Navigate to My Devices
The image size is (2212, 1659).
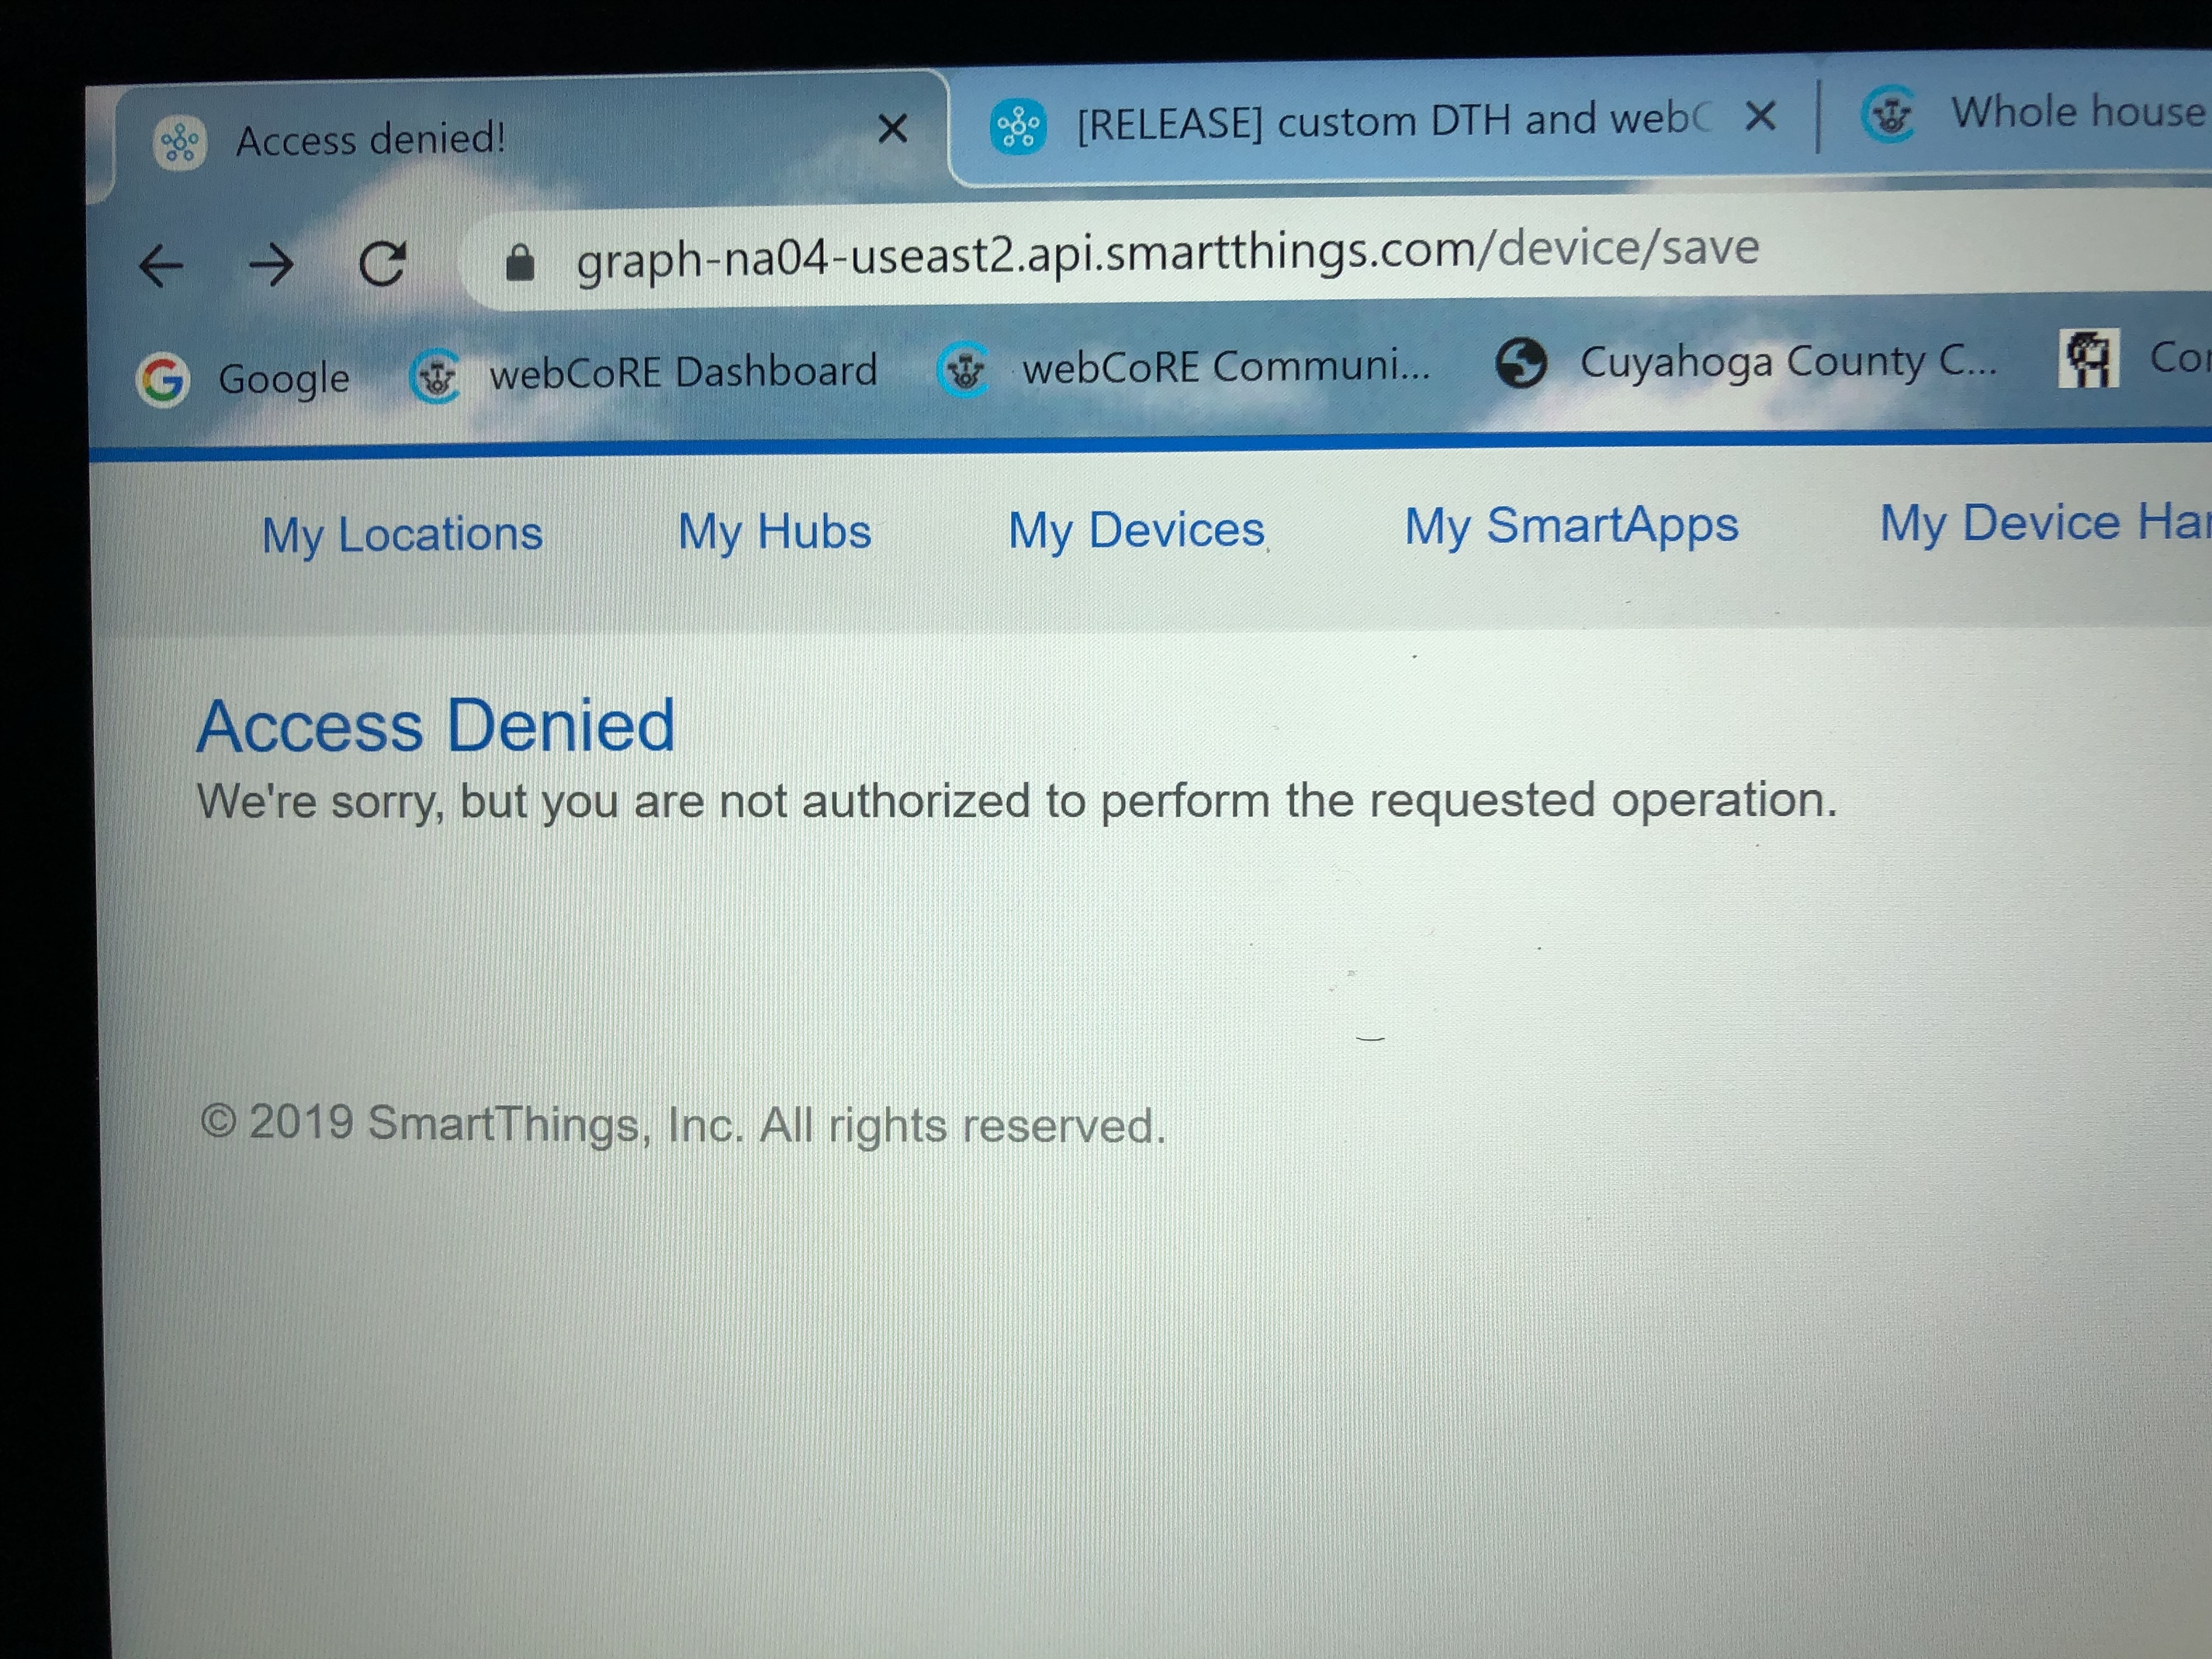pyautogui.click(x=1137, y=529)
